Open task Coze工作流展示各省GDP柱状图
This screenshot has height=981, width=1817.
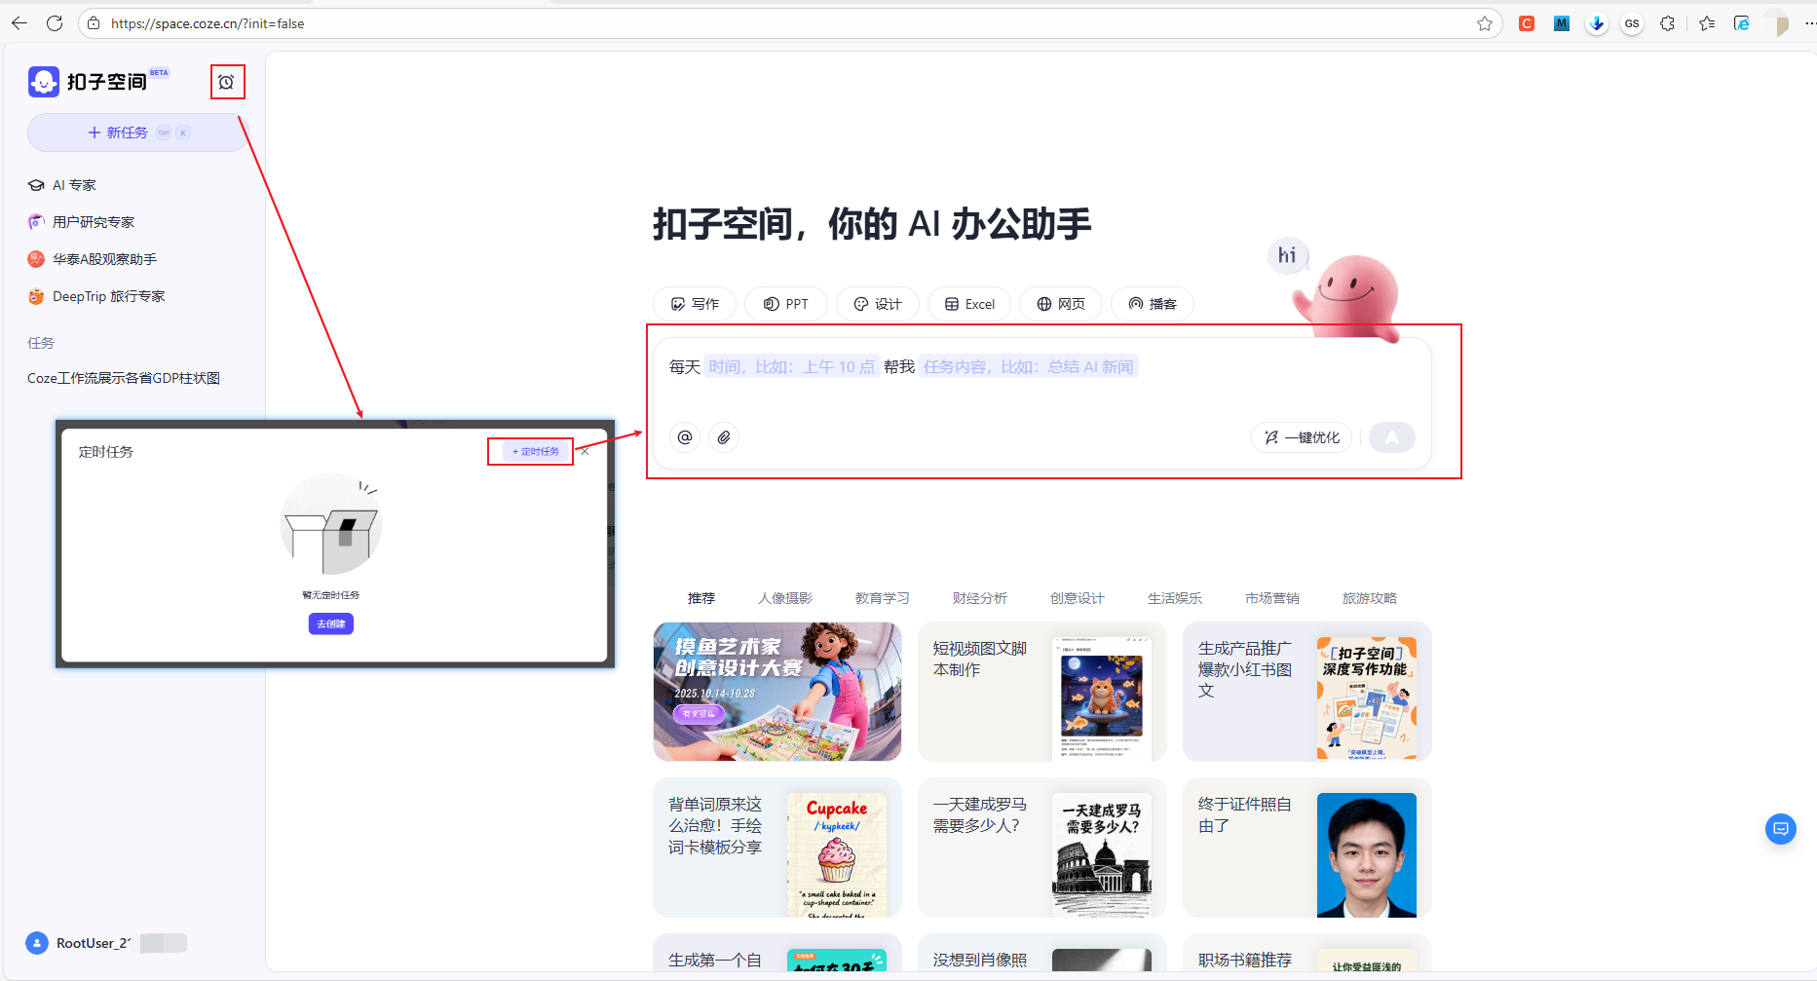124,378
